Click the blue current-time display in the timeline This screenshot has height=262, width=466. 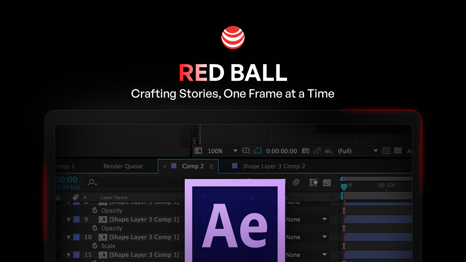tap(66, 179)
